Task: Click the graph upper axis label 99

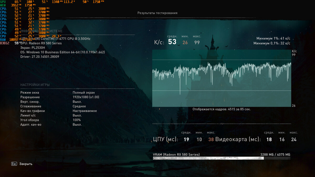Action: pyautogui.click(x=294, y=55)
